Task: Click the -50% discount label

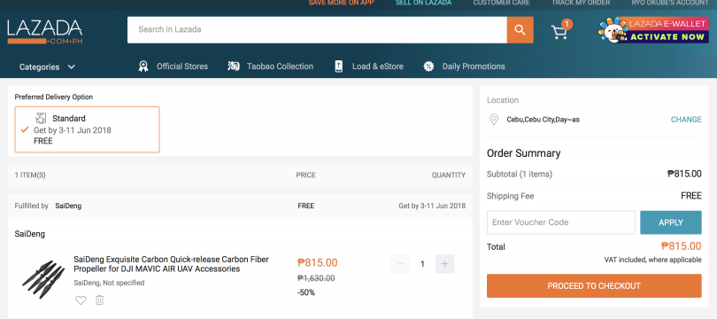Action: (x=306, y=292)
